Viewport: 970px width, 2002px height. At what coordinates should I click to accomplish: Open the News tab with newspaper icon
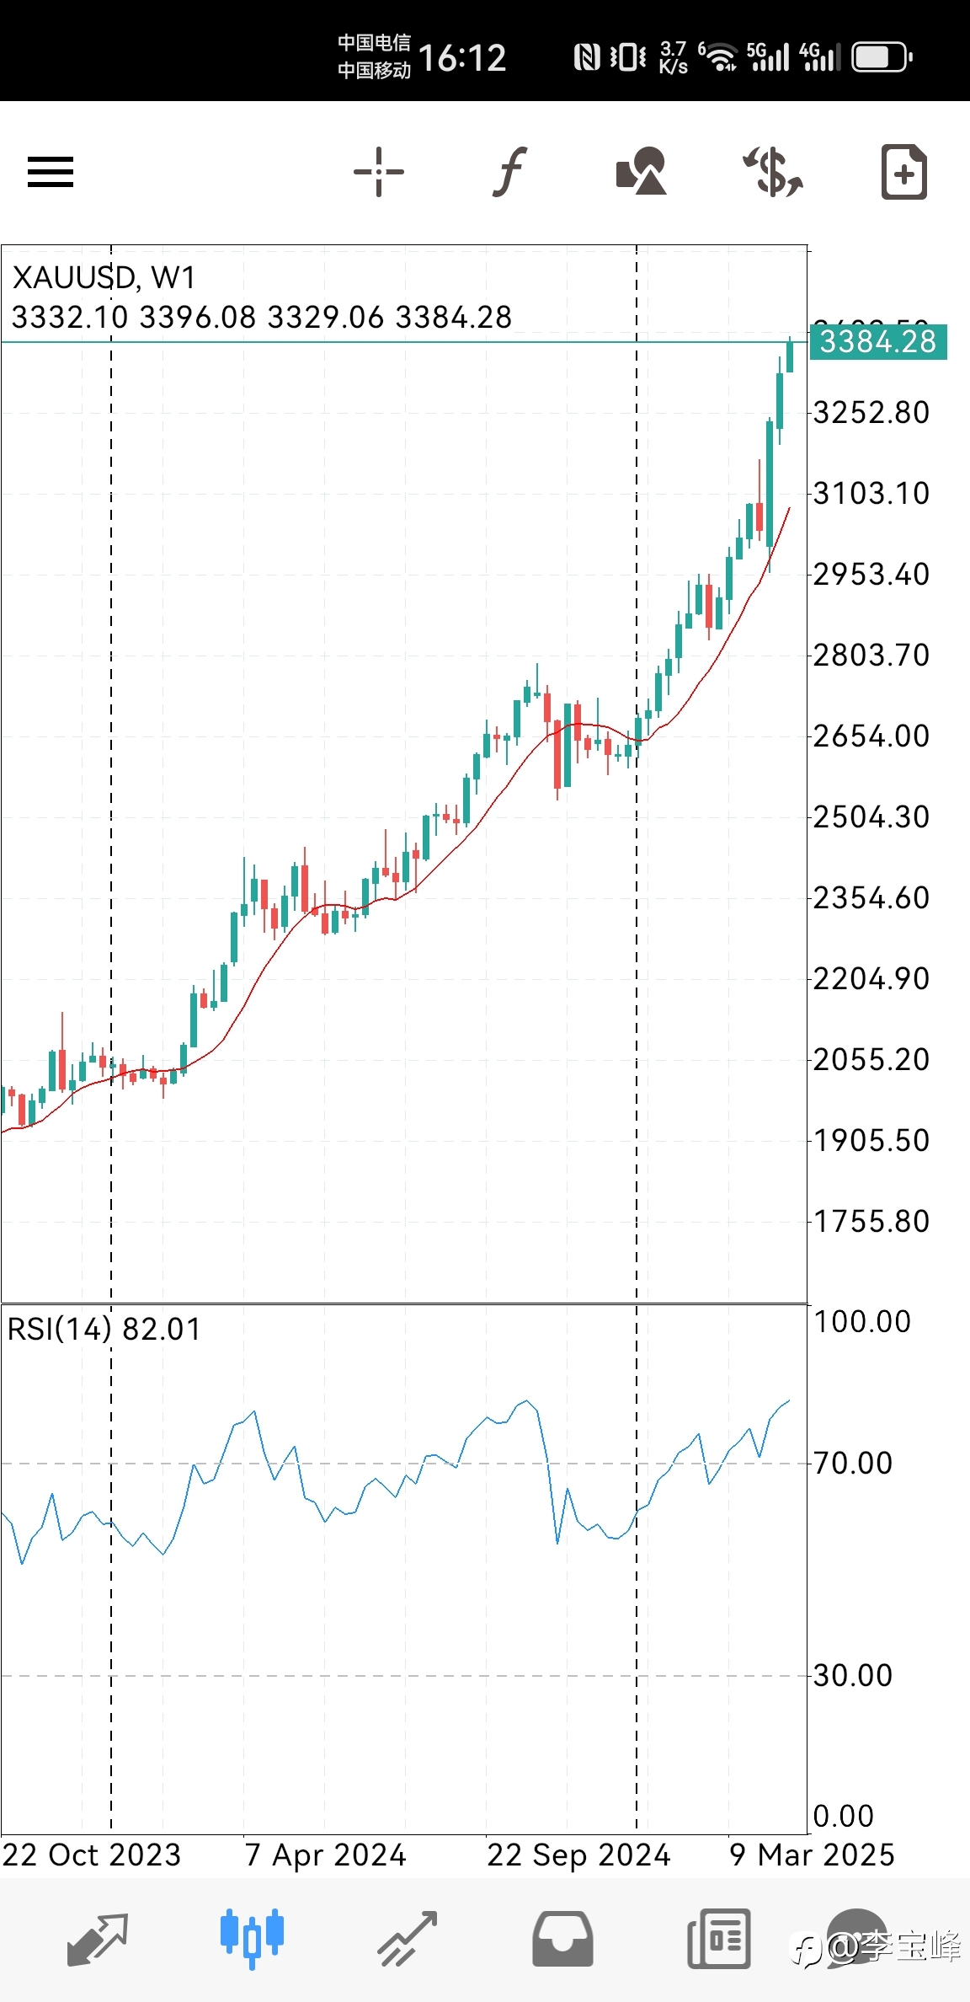pos(718,1940)
